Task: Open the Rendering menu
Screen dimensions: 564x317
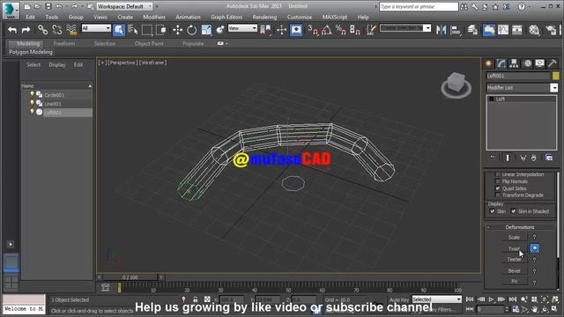Action: point(264,17)
